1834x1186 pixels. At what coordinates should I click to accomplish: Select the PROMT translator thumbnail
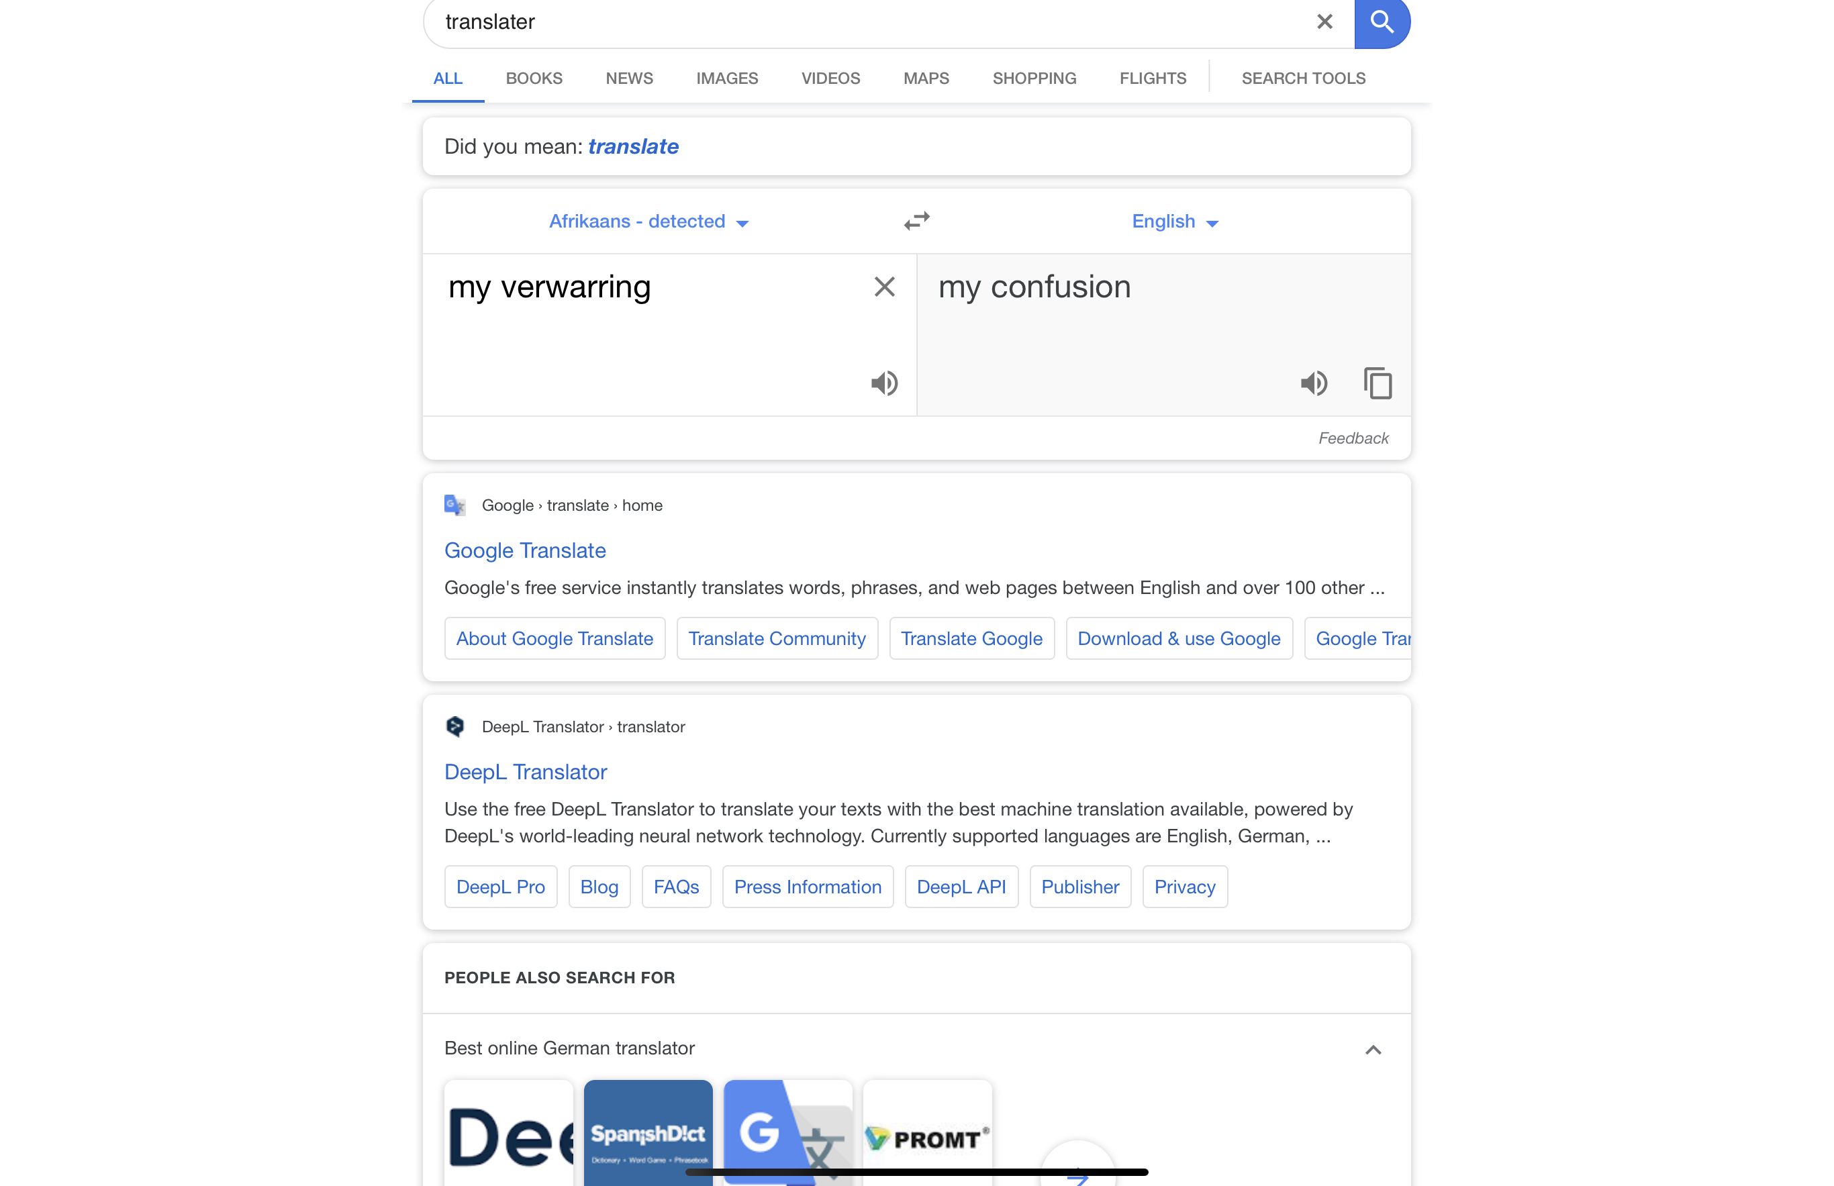(x=926, y=1133)
